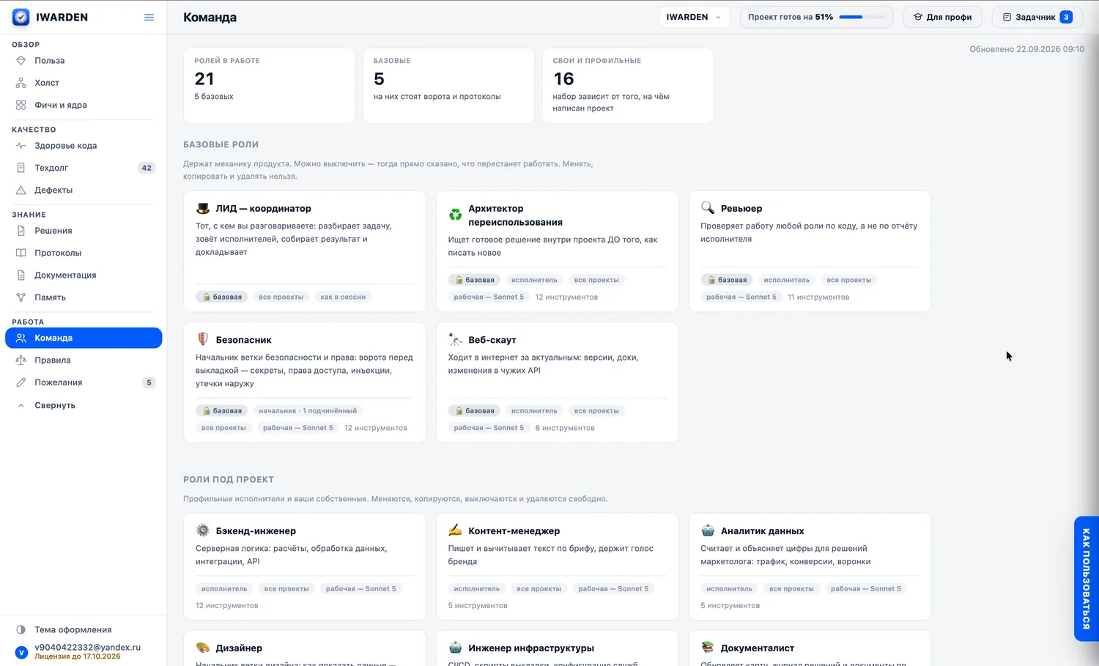Open the Аналитик данных role card
Screen dimensions: 1099x666
click(810, 566)
